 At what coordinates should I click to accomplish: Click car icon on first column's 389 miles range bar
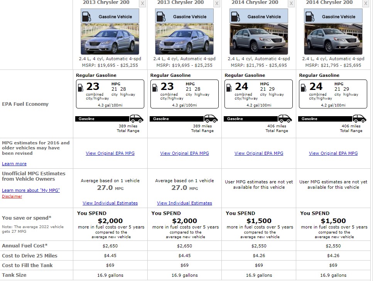click(x=137, y=118)
